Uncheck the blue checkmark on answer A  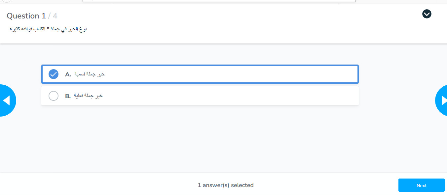[x=54, y=74]
